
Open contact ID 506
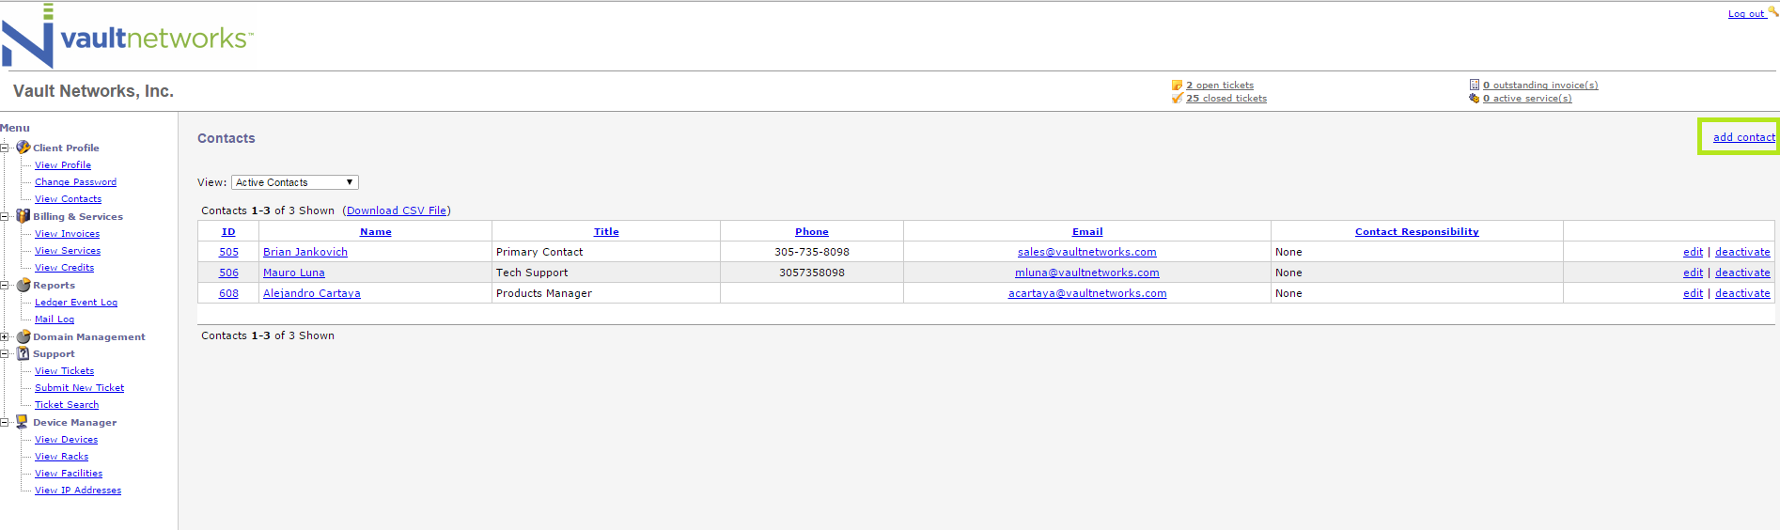(228, 273)
